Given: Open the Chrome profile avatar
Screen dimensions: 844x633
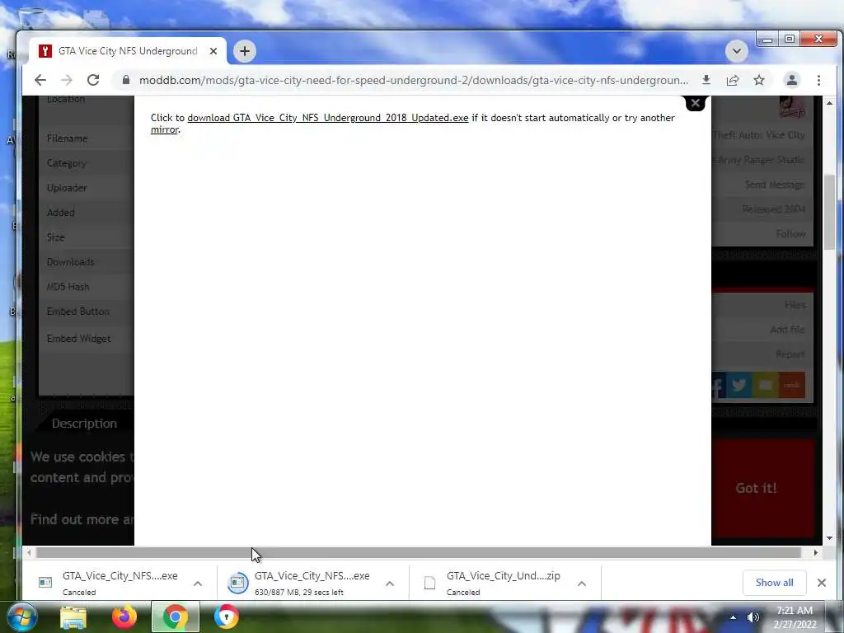Looking at the screenshot, I should pyautogui.click(x=792, y=80).
